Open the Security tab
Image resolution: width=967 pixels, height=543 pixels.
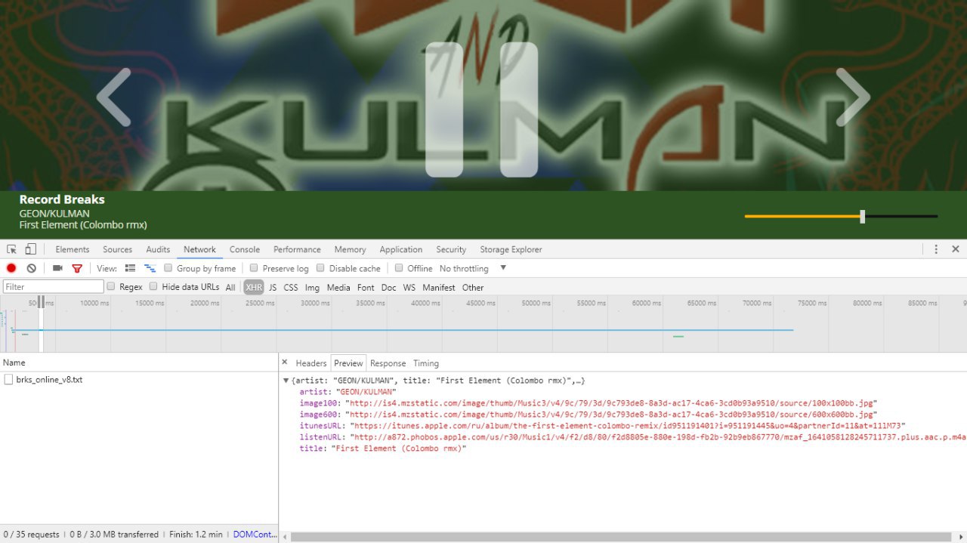451,249
